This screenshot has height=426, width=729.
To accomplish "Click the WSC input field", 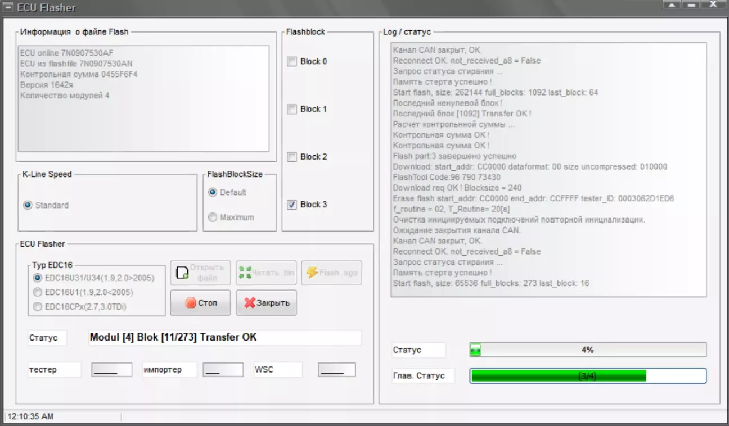I will click(336, 370).
